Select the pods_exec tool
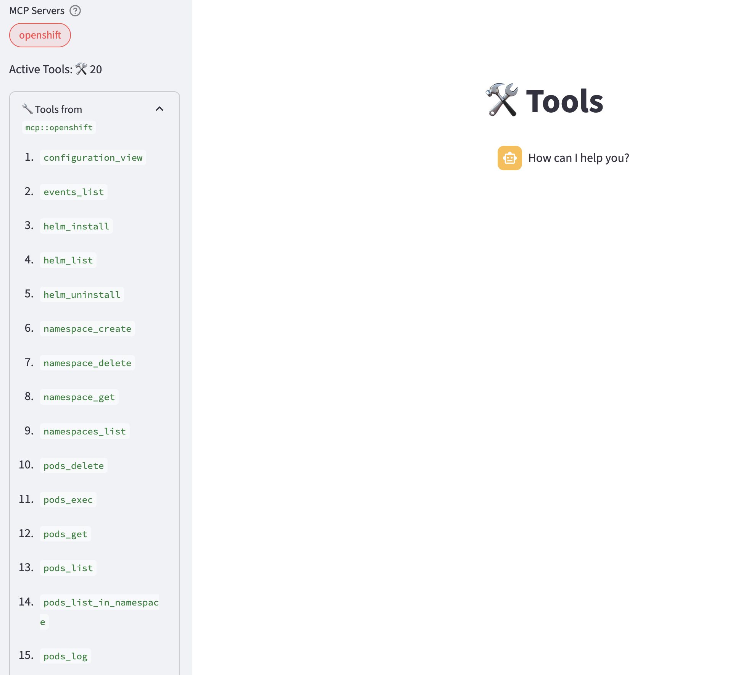 68,499
